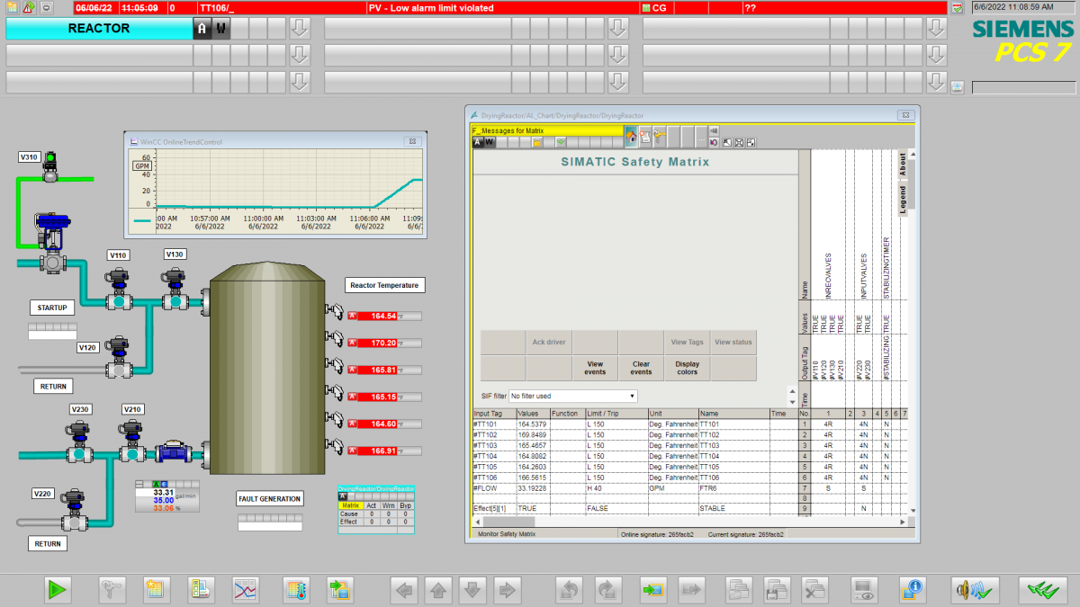The height and width of the screenshot is (607, 1080).
Task: Close the WinCC OnlineTrendControl window
Action: 412,141
